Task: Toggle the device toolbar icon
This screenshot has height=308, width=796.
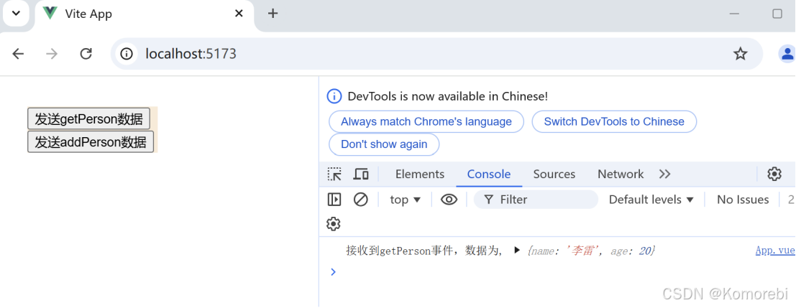Action: (361, 174)
